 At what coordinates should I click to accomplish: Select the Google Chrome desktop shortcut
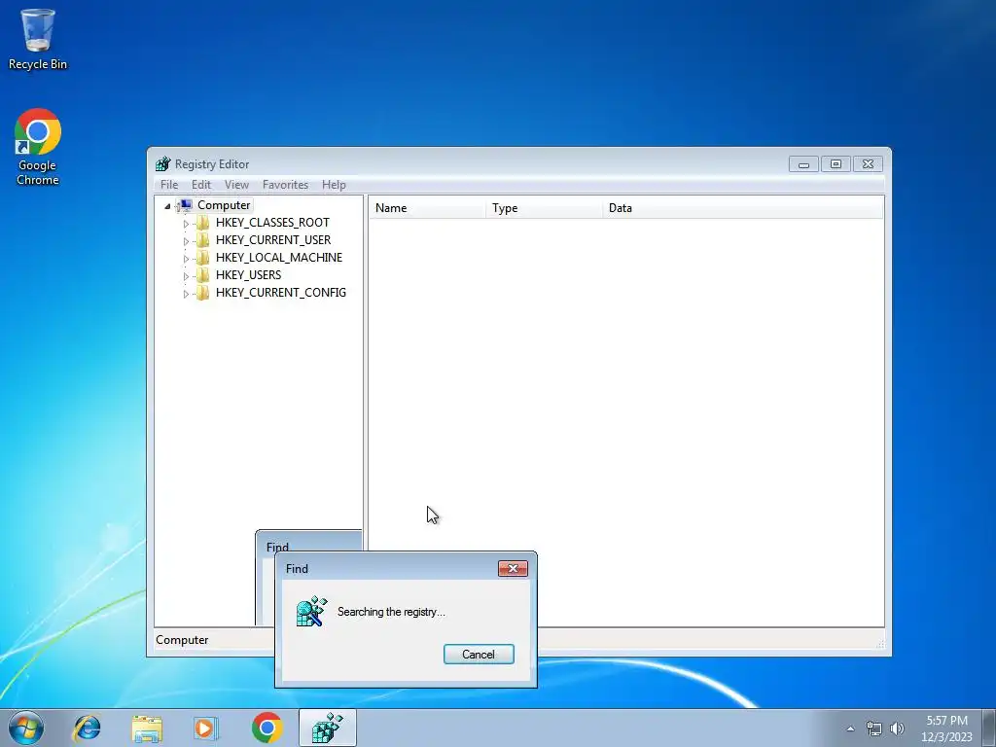click(38, 147)
